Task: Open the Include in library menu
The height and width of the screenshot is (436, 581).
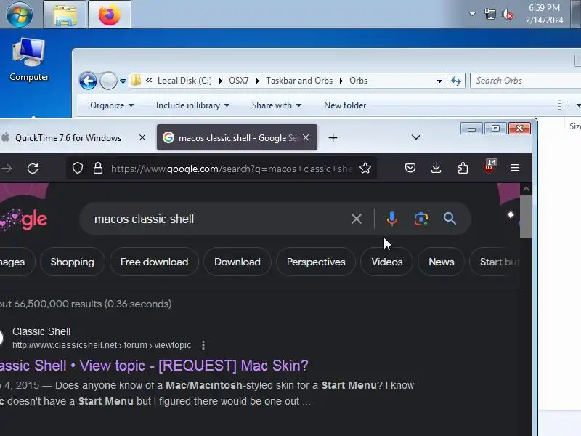Action: [192, 105]
